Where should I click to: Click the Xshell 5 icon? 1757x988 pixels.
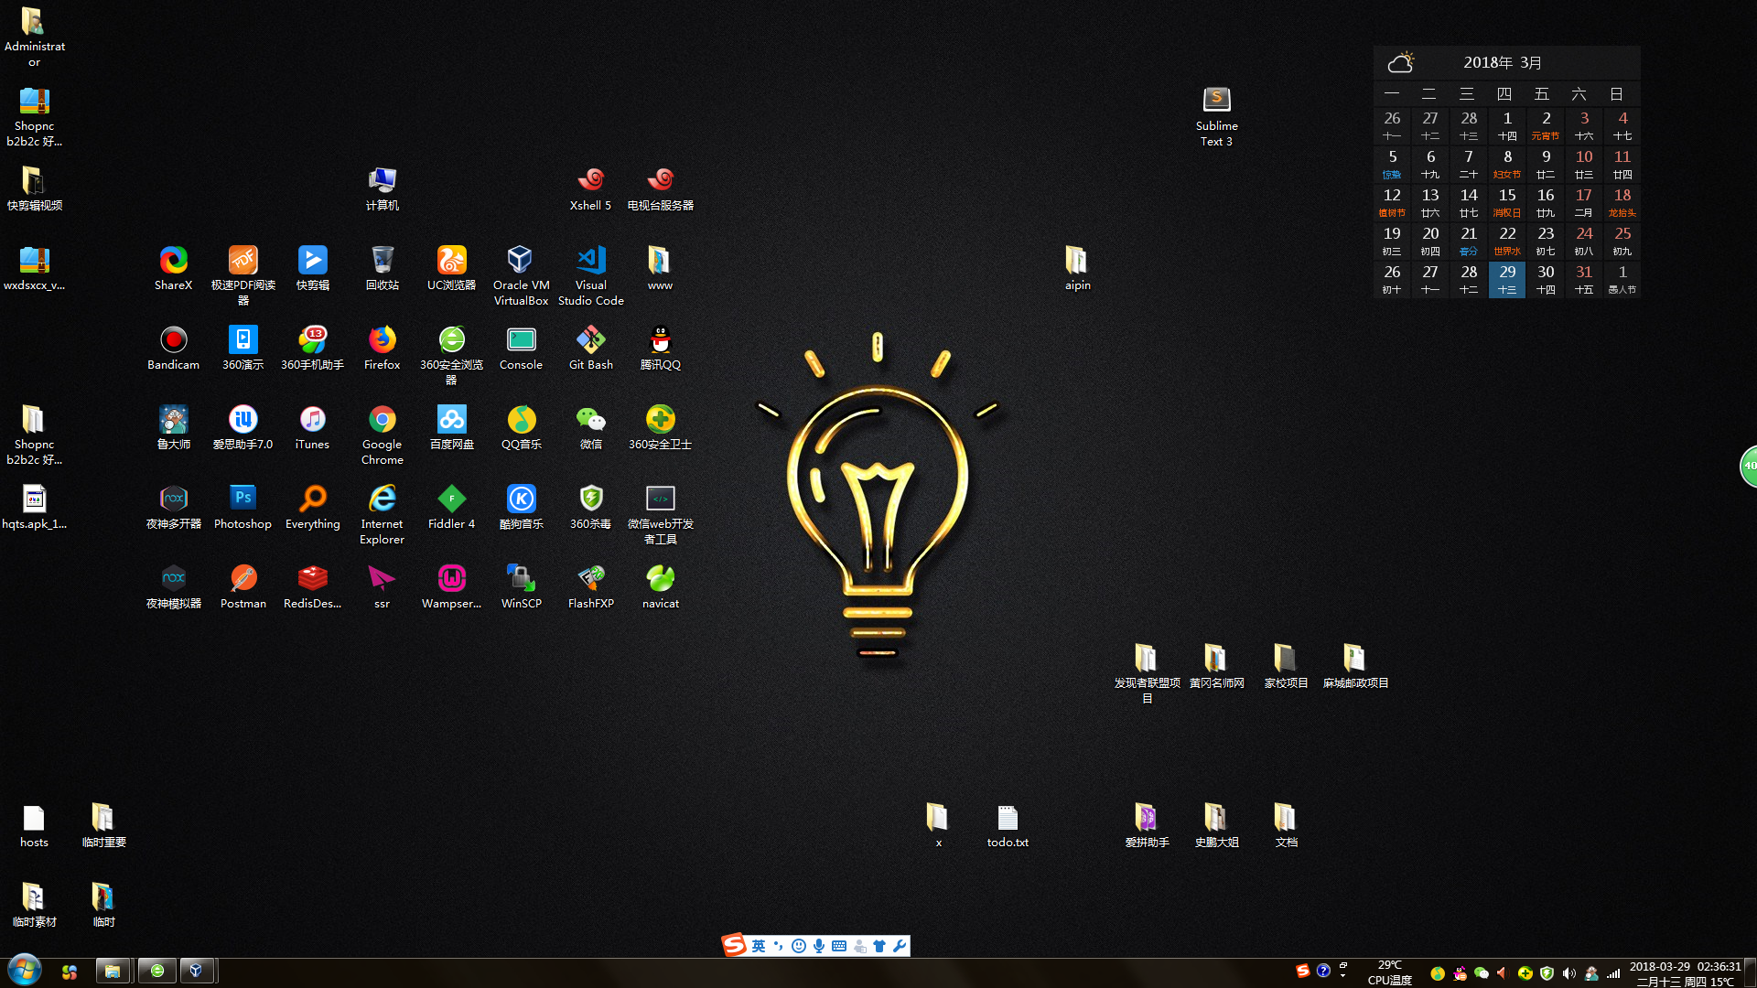tap(590, 180)
